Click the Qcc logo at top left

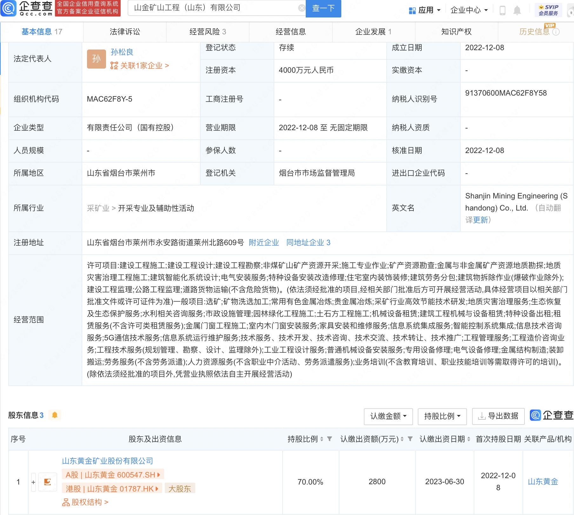pos(27,8)
